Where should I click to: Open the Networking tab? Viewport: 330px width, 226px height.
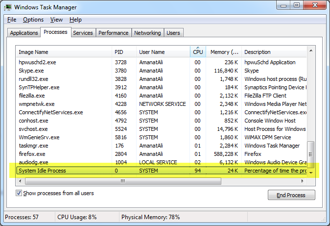(x=147, y=33)
